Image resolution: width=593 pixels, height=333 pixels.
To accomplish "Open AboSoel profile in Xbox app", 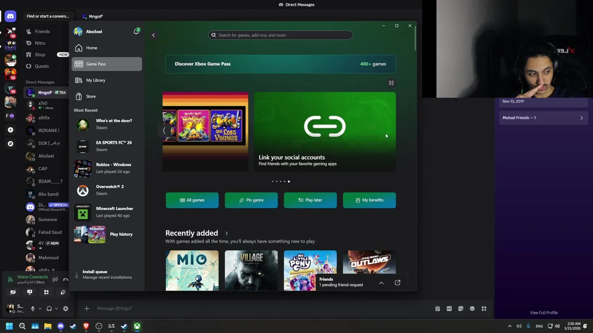I will click(x=88, y=31).
